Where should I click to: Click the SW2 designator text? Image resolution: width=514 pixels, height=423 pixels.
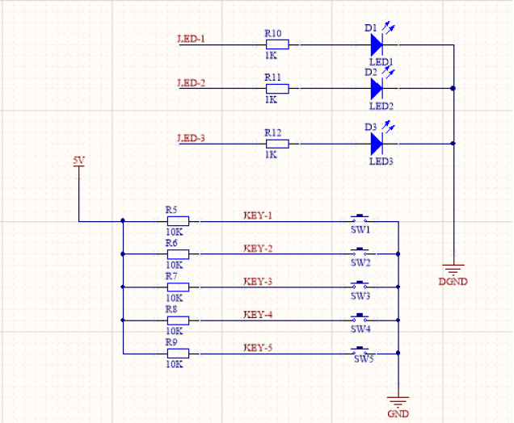360,262
